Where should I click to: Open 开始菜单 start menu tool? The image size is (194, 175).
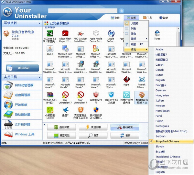pyautogui.click(x=22, y=105)
